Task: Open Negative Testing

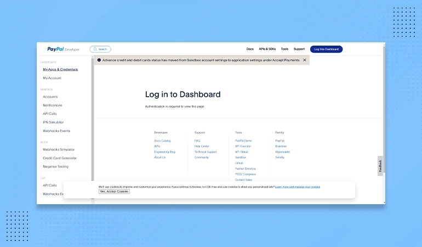Action: (x=56, y=167)
